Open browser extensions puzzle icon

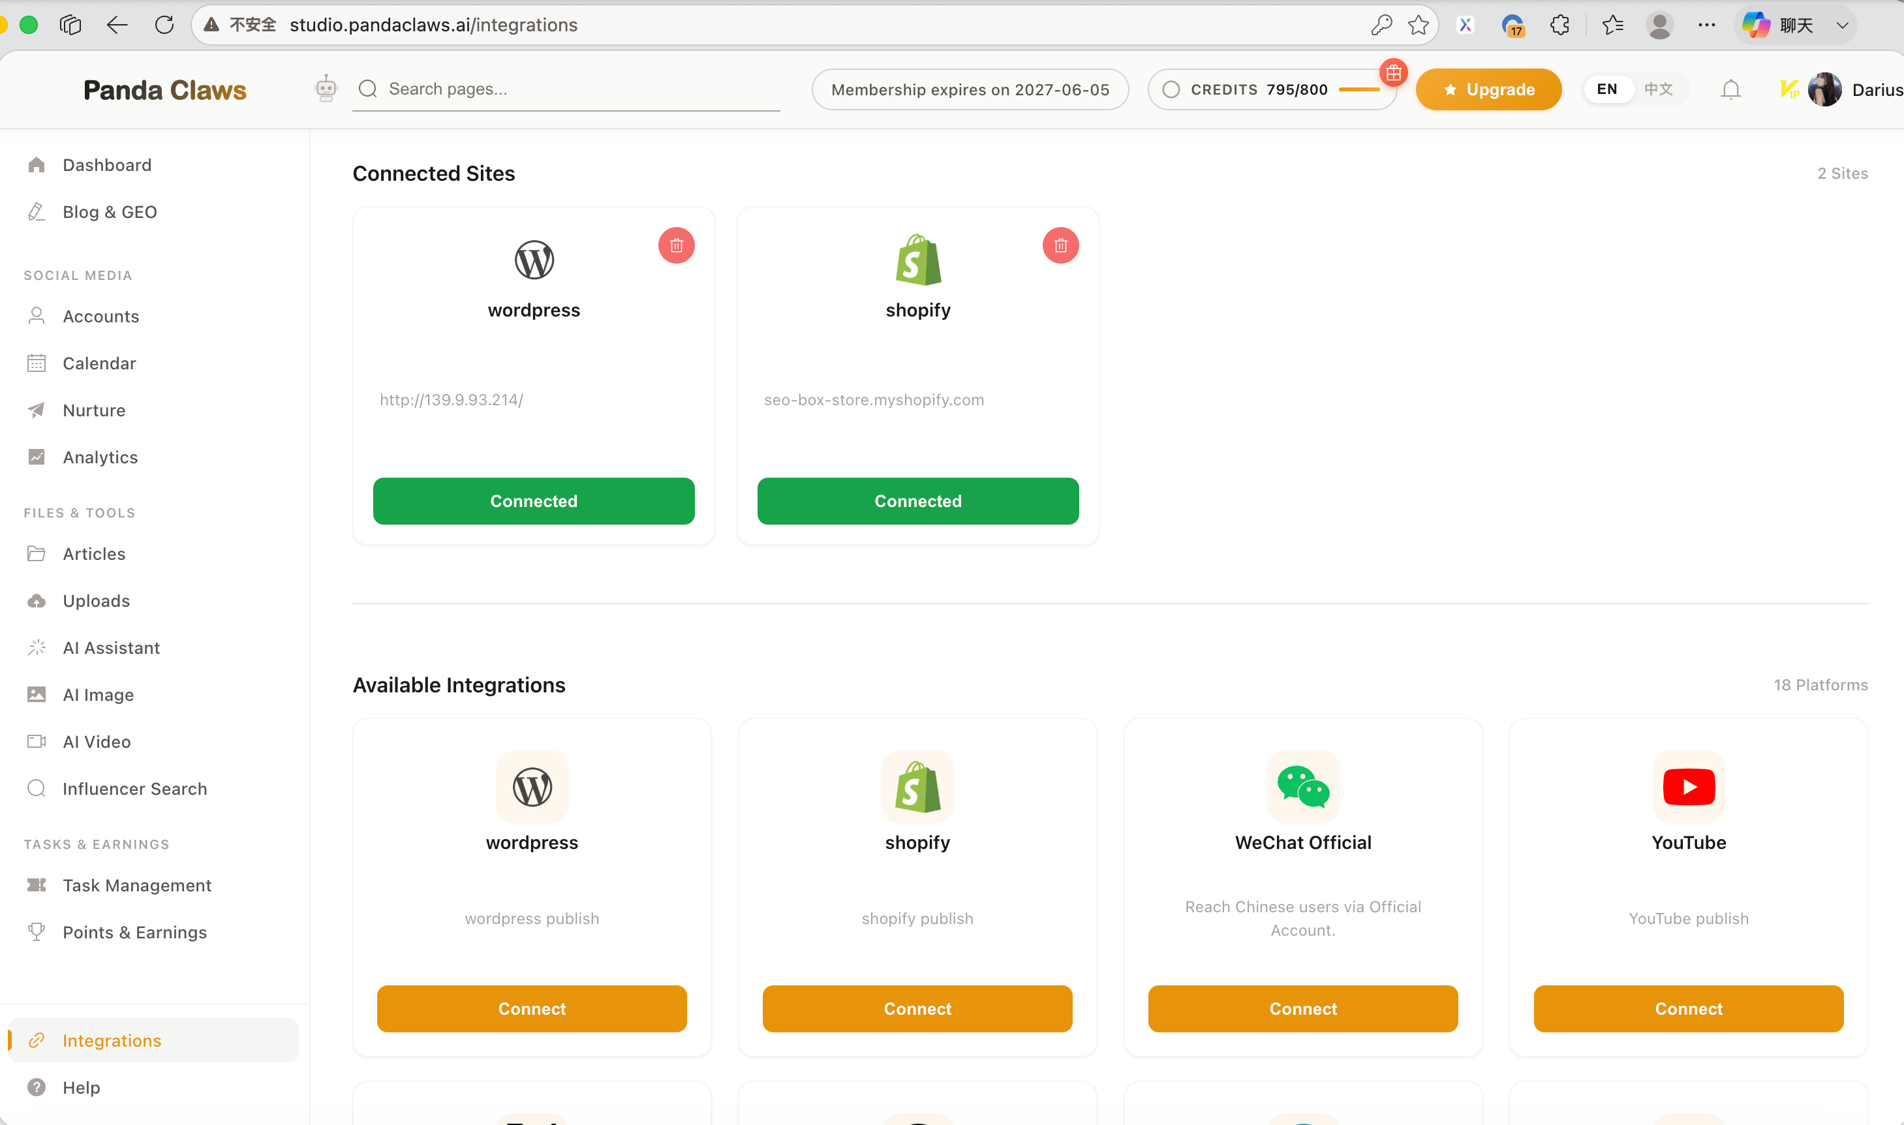click(1559, 25)
